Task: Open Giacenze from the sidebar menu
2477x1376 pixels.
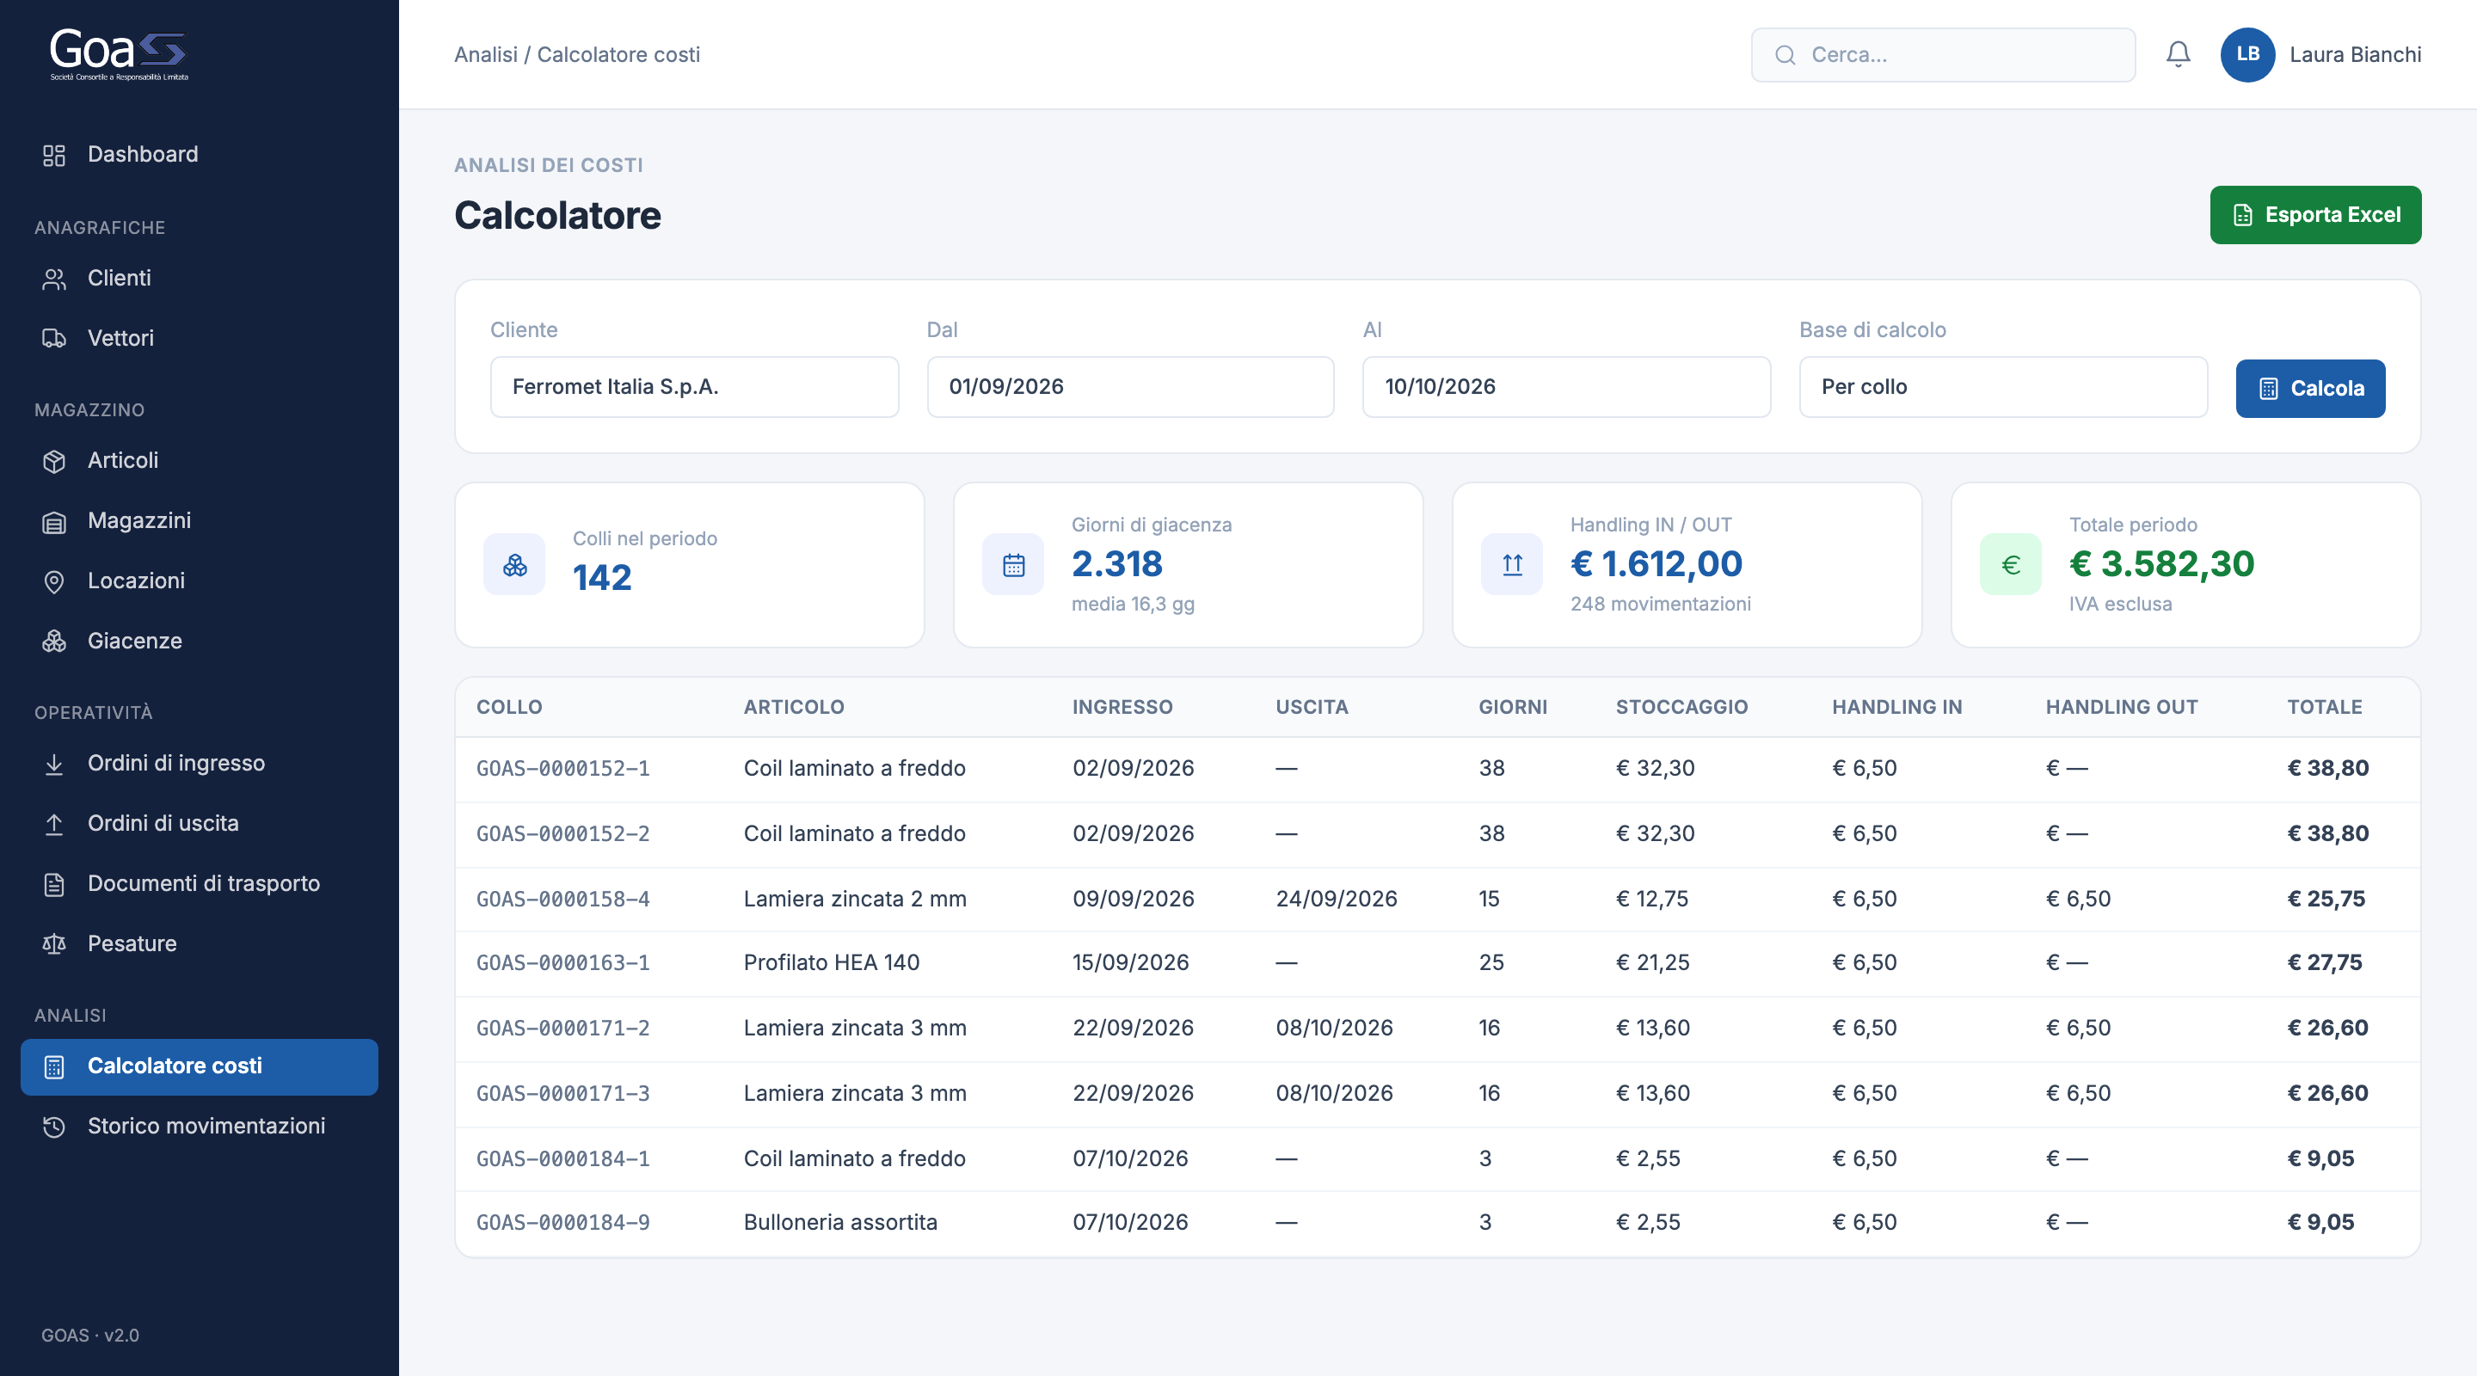Action: (199, 642)
